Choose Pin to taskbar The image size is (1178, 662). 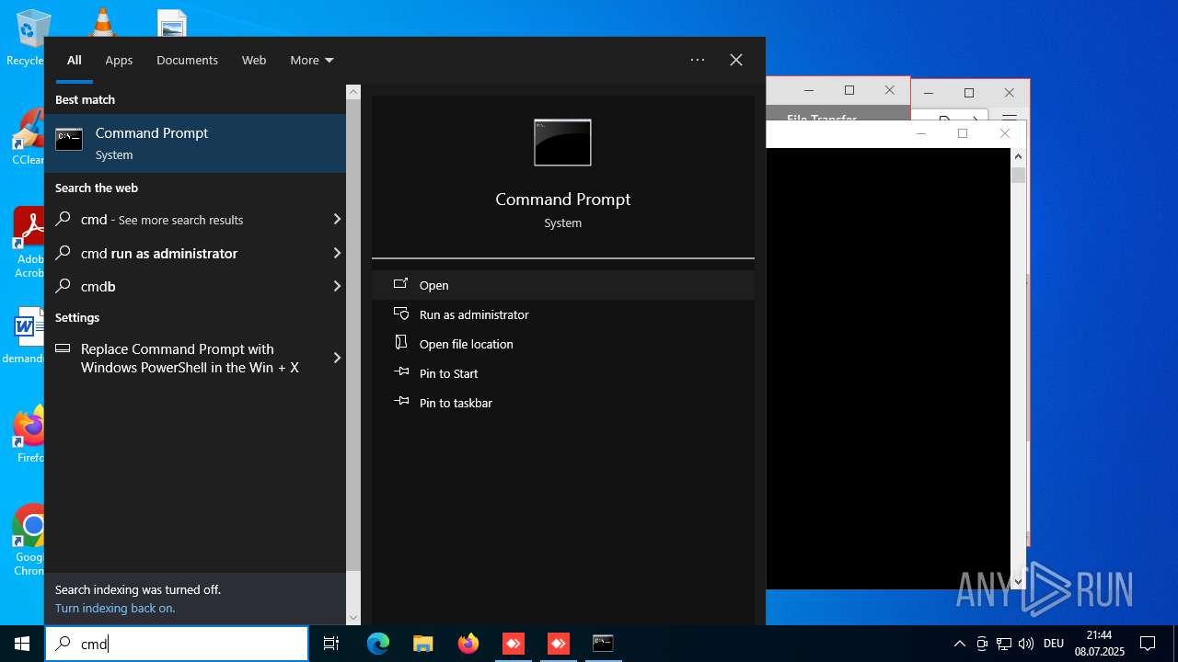(x=562, y=403)
